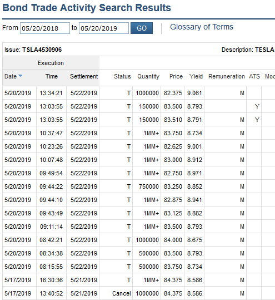This screenshot has width=275, height=300.
Task: Click the 84.000 price cell
Action: 173,240
